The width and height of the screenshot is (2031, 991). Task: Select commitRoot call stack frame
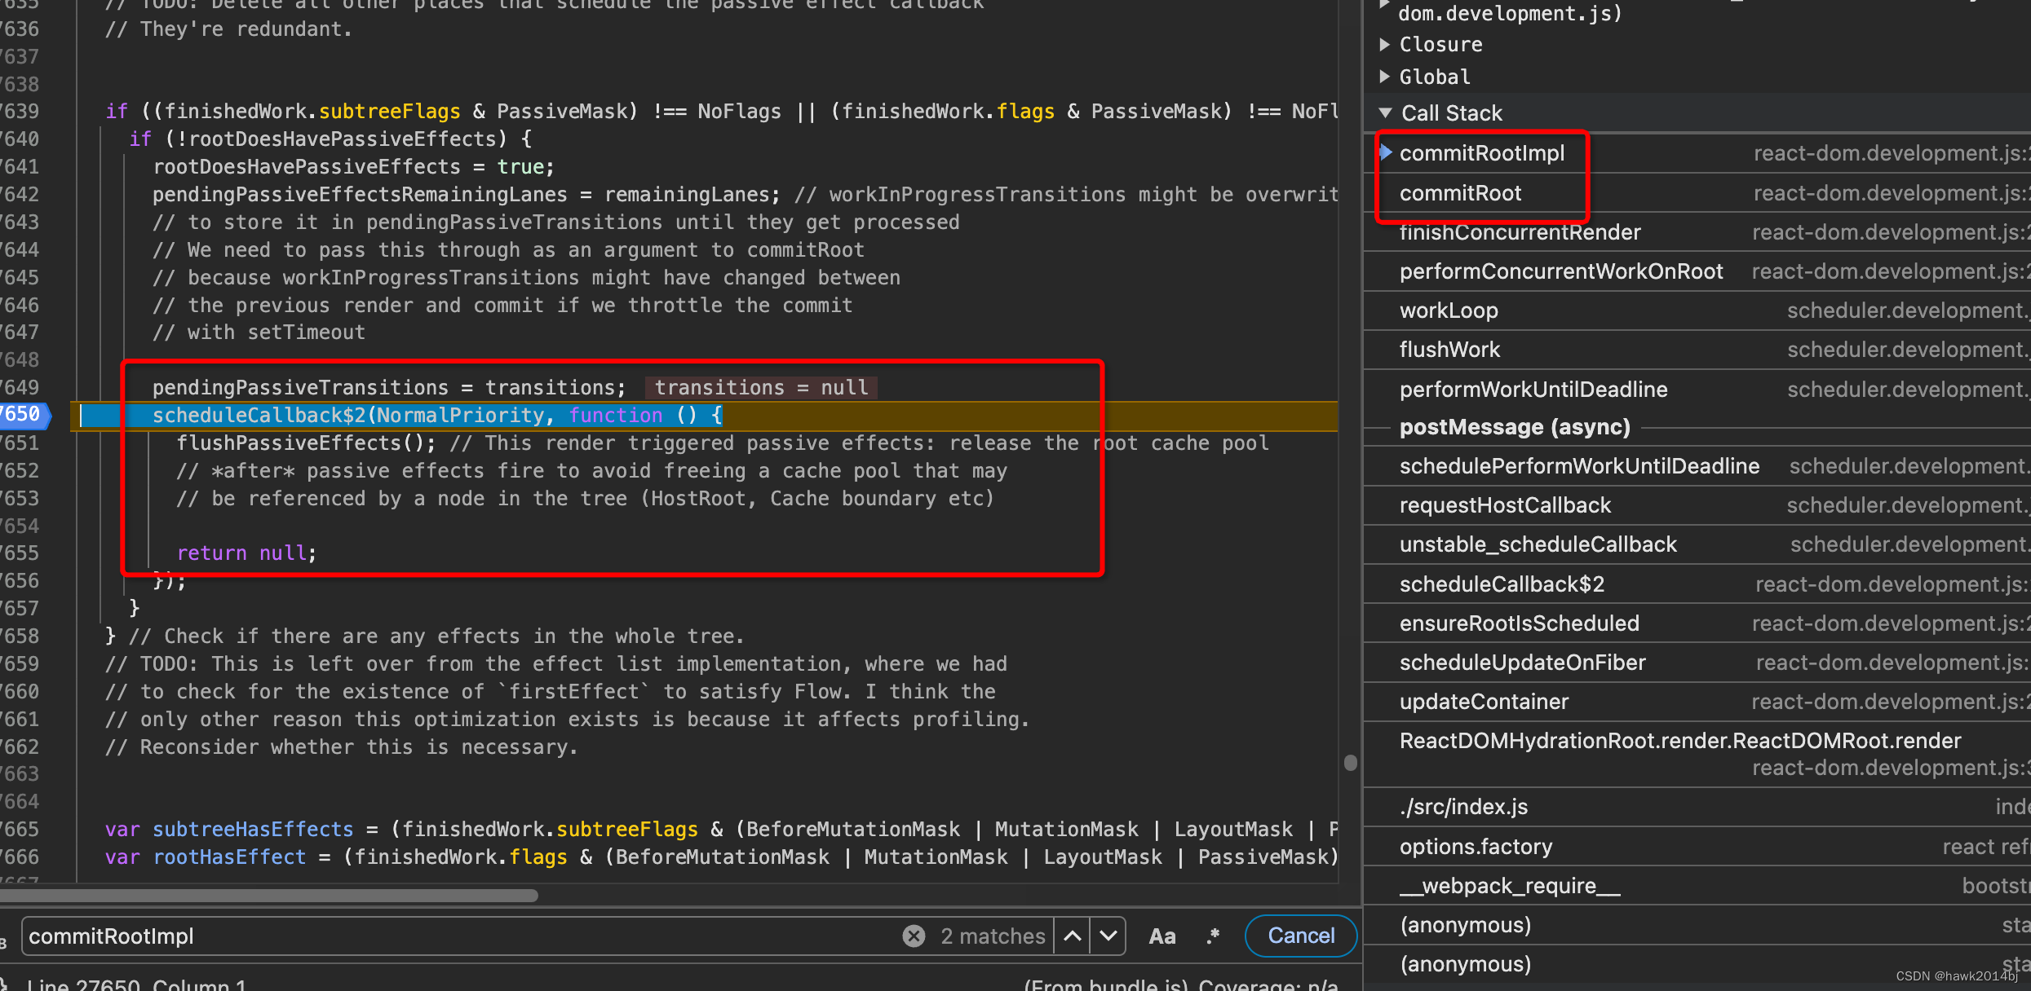[x=1460, y=193]
